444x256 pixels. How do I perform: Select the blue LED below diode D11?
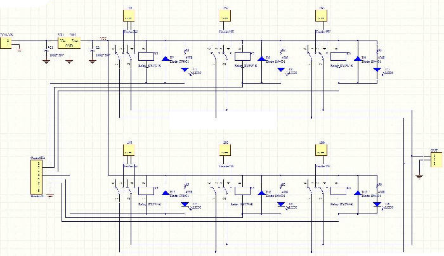(281, 204)
